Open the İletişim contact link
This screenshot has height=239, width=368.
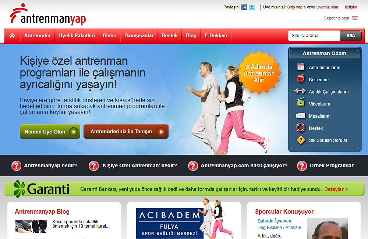point(351,7)
